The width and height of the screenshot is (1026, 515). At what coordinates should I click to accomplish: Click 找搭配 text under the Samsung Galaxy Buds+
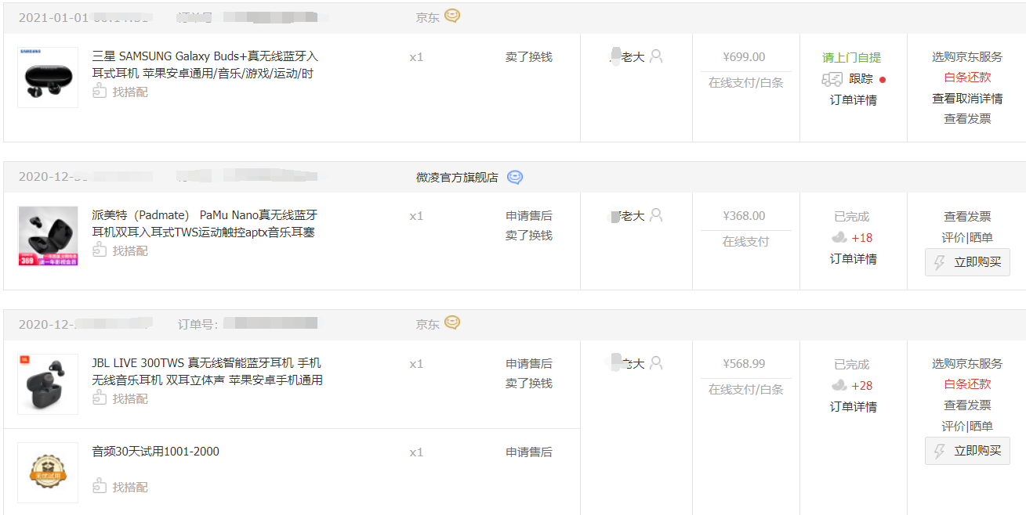[130, 92]
